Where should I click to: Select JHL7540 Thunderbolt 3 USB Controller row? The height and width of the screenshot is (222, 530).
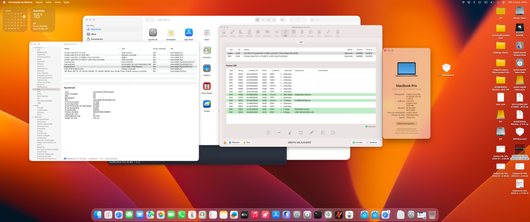coord(301,53)
